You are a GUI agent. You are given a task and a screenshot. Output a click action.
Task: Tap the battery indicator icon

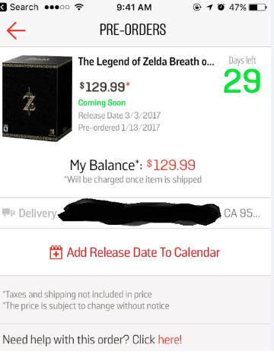click(x=258, y=8)
